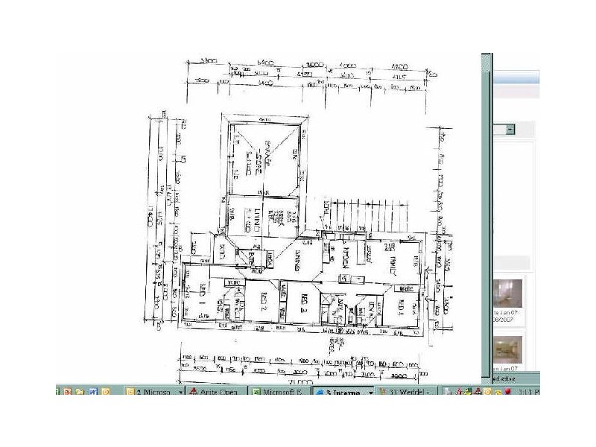Switch to the Microsoft Excel taskbar button
The width and height of the screenshot is (596, 447).
coord(277,391)
